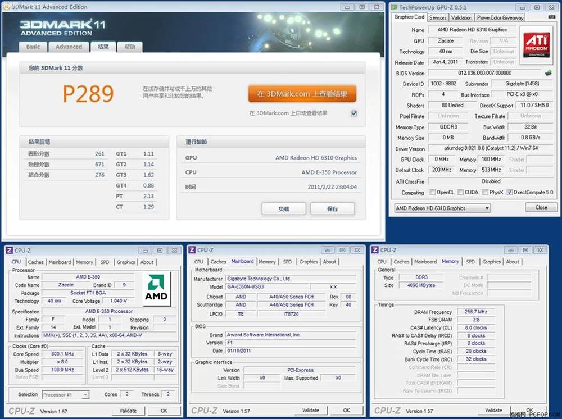Select the Advanced tab in 3DMark 11

point(69,47)
